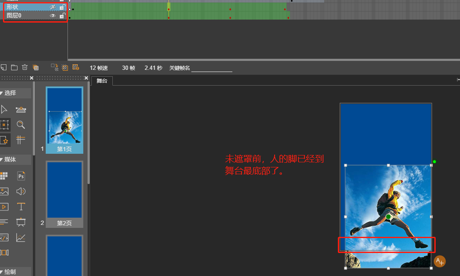Select the 图层0 layer name
Viewport: 460px width, 276px height.
14,15
